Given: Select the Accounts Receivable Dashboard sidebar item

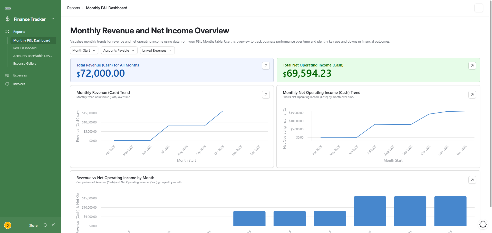Looking at the screenshot, I should point(33,56).
